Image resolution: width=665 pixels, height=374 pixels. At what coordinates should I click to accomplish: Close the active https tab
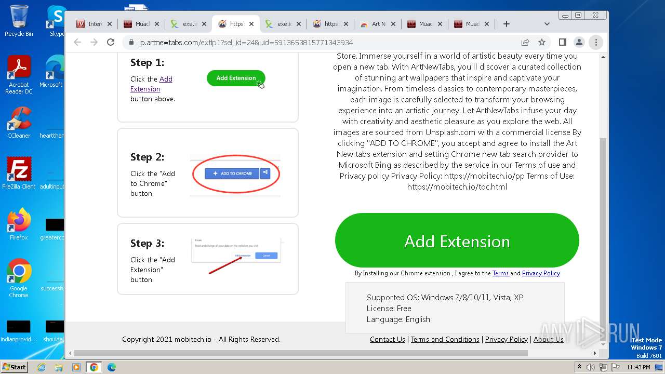pyautogui.click(x=251, y=24)
